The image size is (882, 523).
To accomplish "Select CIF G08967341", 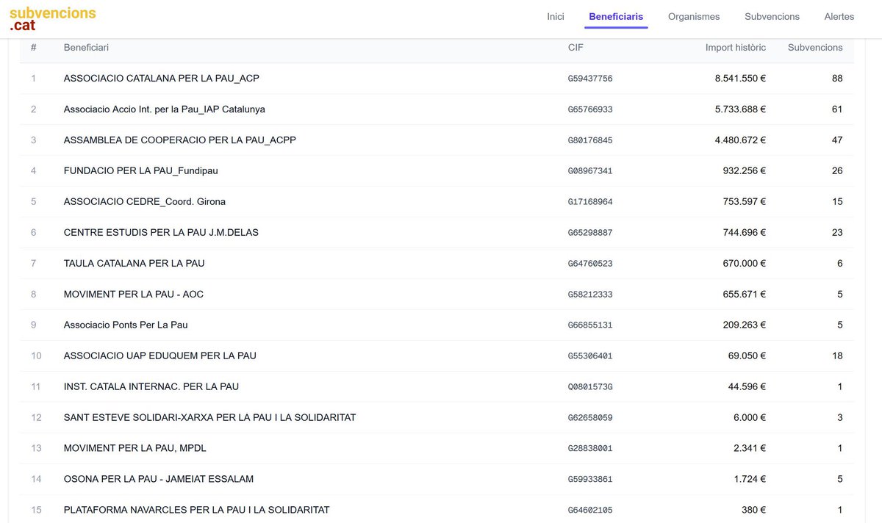I will point(590,171).
